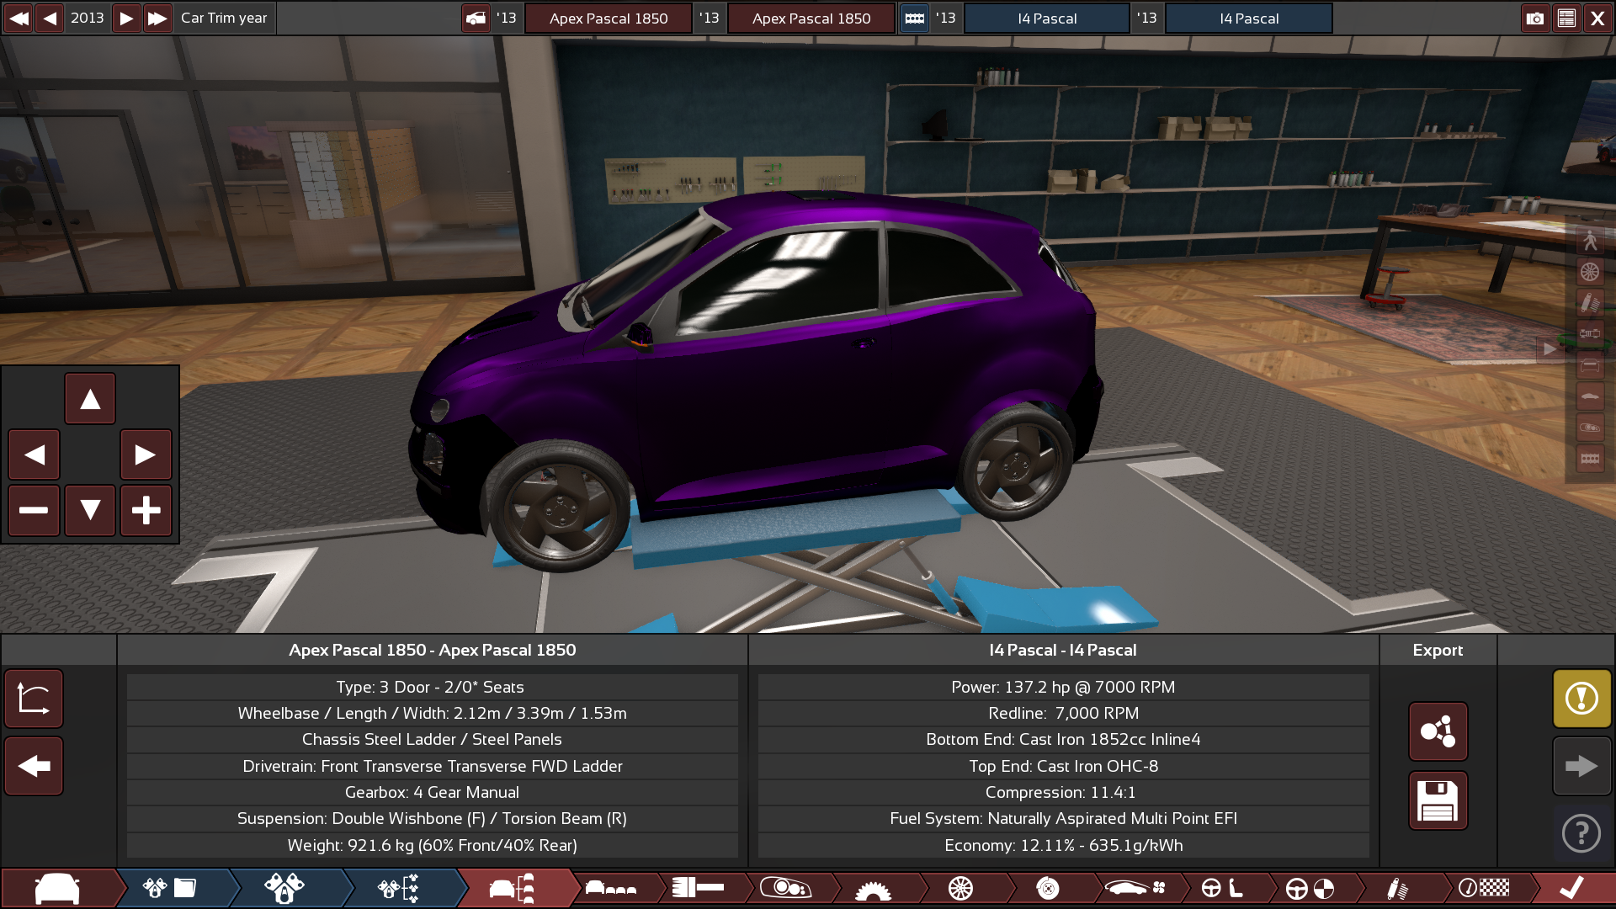Image resolution: width=1616 pixels, height=909 pixels.
Task: Rotate camera right with the right arrow
Action: (146, 454)
